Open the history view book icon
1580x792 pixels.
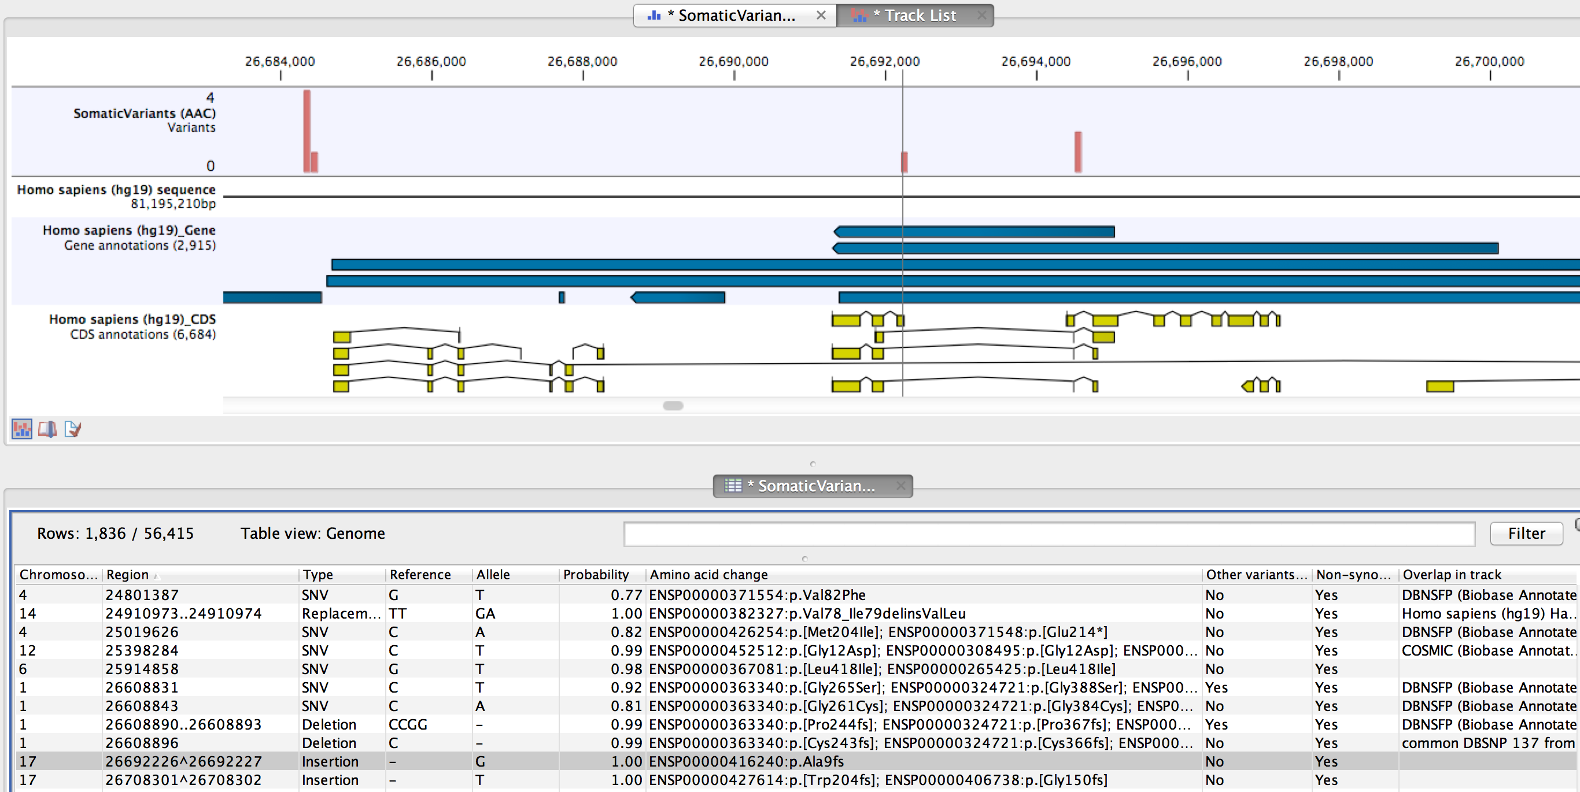point(47,429)
